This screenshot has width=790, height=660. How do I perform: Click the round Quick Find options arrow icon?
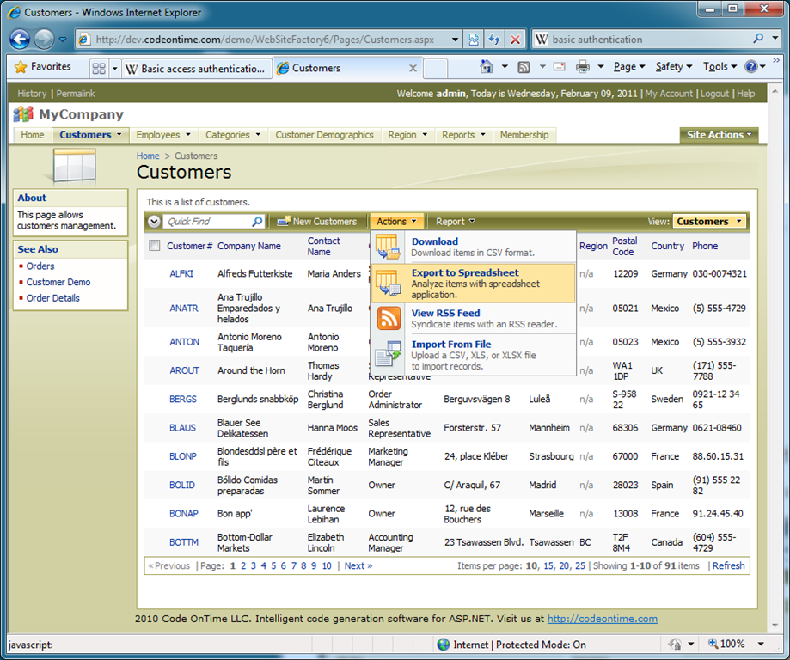tap(155, 222)
